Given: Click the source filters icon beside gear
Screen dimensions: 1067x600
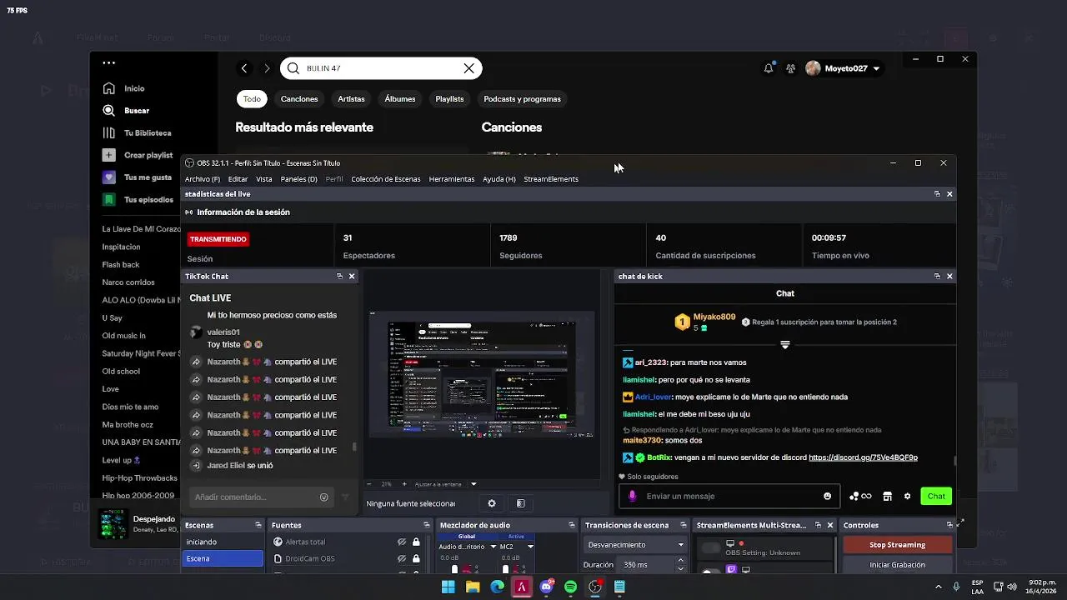Looking at the screenshot, I should coord(521,503).
